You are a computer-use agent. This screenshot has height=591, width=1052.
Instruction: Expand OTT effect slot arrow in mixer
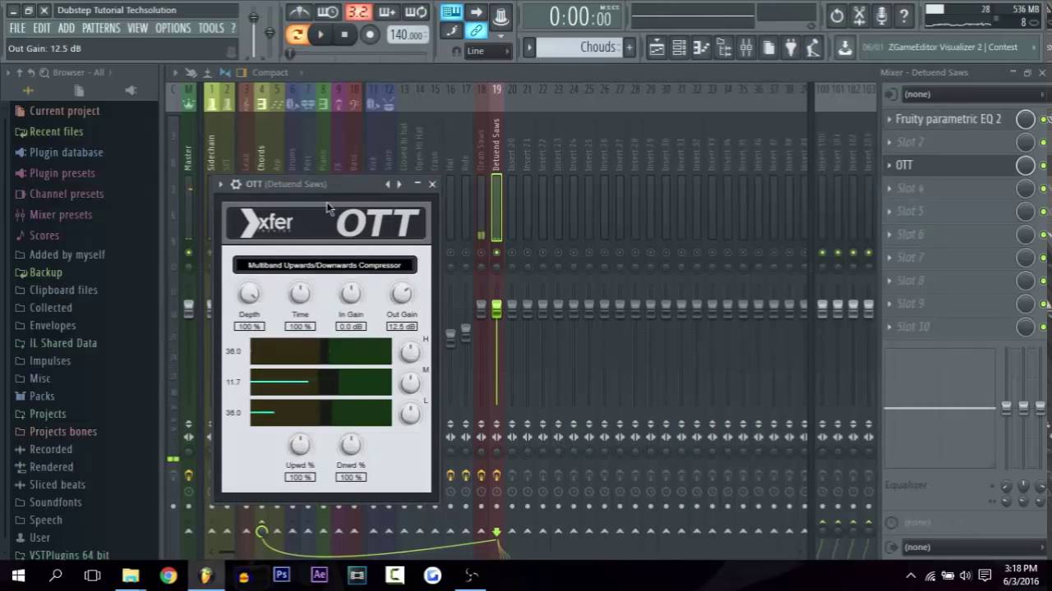pos(888,165)
